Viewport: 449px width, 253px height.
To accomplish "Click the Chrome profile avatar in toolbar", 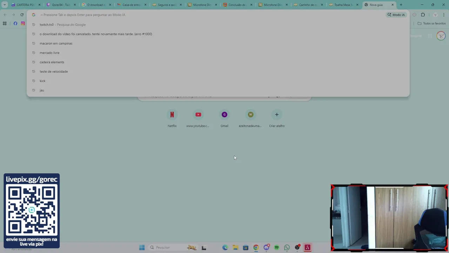I will pos(435,15).
